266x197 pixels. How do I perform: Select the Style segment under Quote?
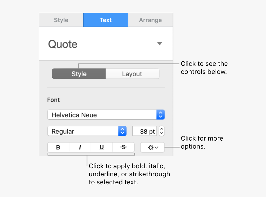(79, 74)
